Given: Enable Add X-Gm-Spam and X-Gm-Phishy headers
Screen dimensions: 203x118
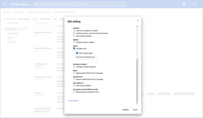Looking at the screenshot, I should 74,33.
